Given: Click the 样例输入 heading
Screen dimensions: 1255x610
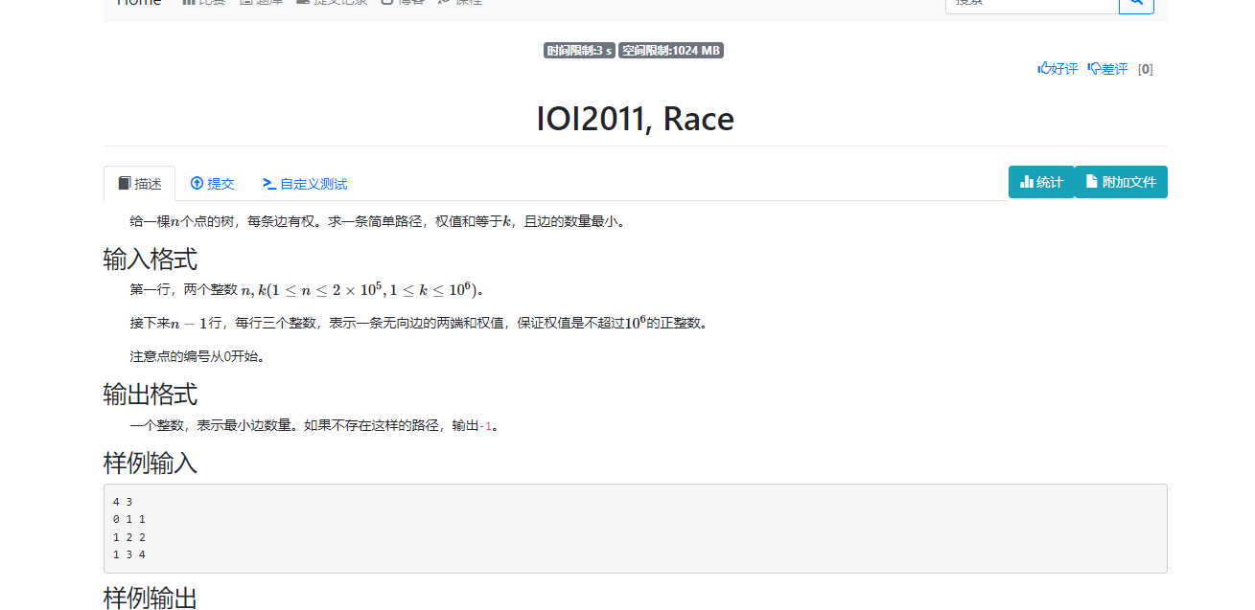Looking at the screenshot, I should [x=151, y=463].
